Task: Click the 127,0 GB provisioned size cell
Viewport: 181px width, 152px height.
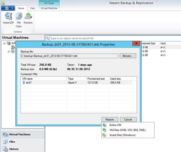Action: (x=93, y=83)
